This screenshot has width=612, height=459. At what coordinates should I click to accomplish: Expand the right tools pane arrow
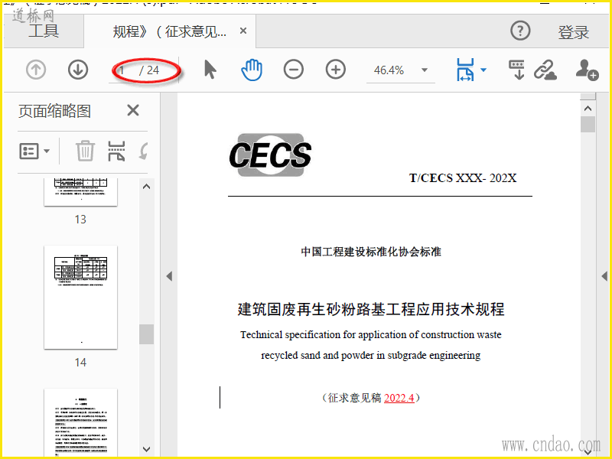tap(604, 276)
